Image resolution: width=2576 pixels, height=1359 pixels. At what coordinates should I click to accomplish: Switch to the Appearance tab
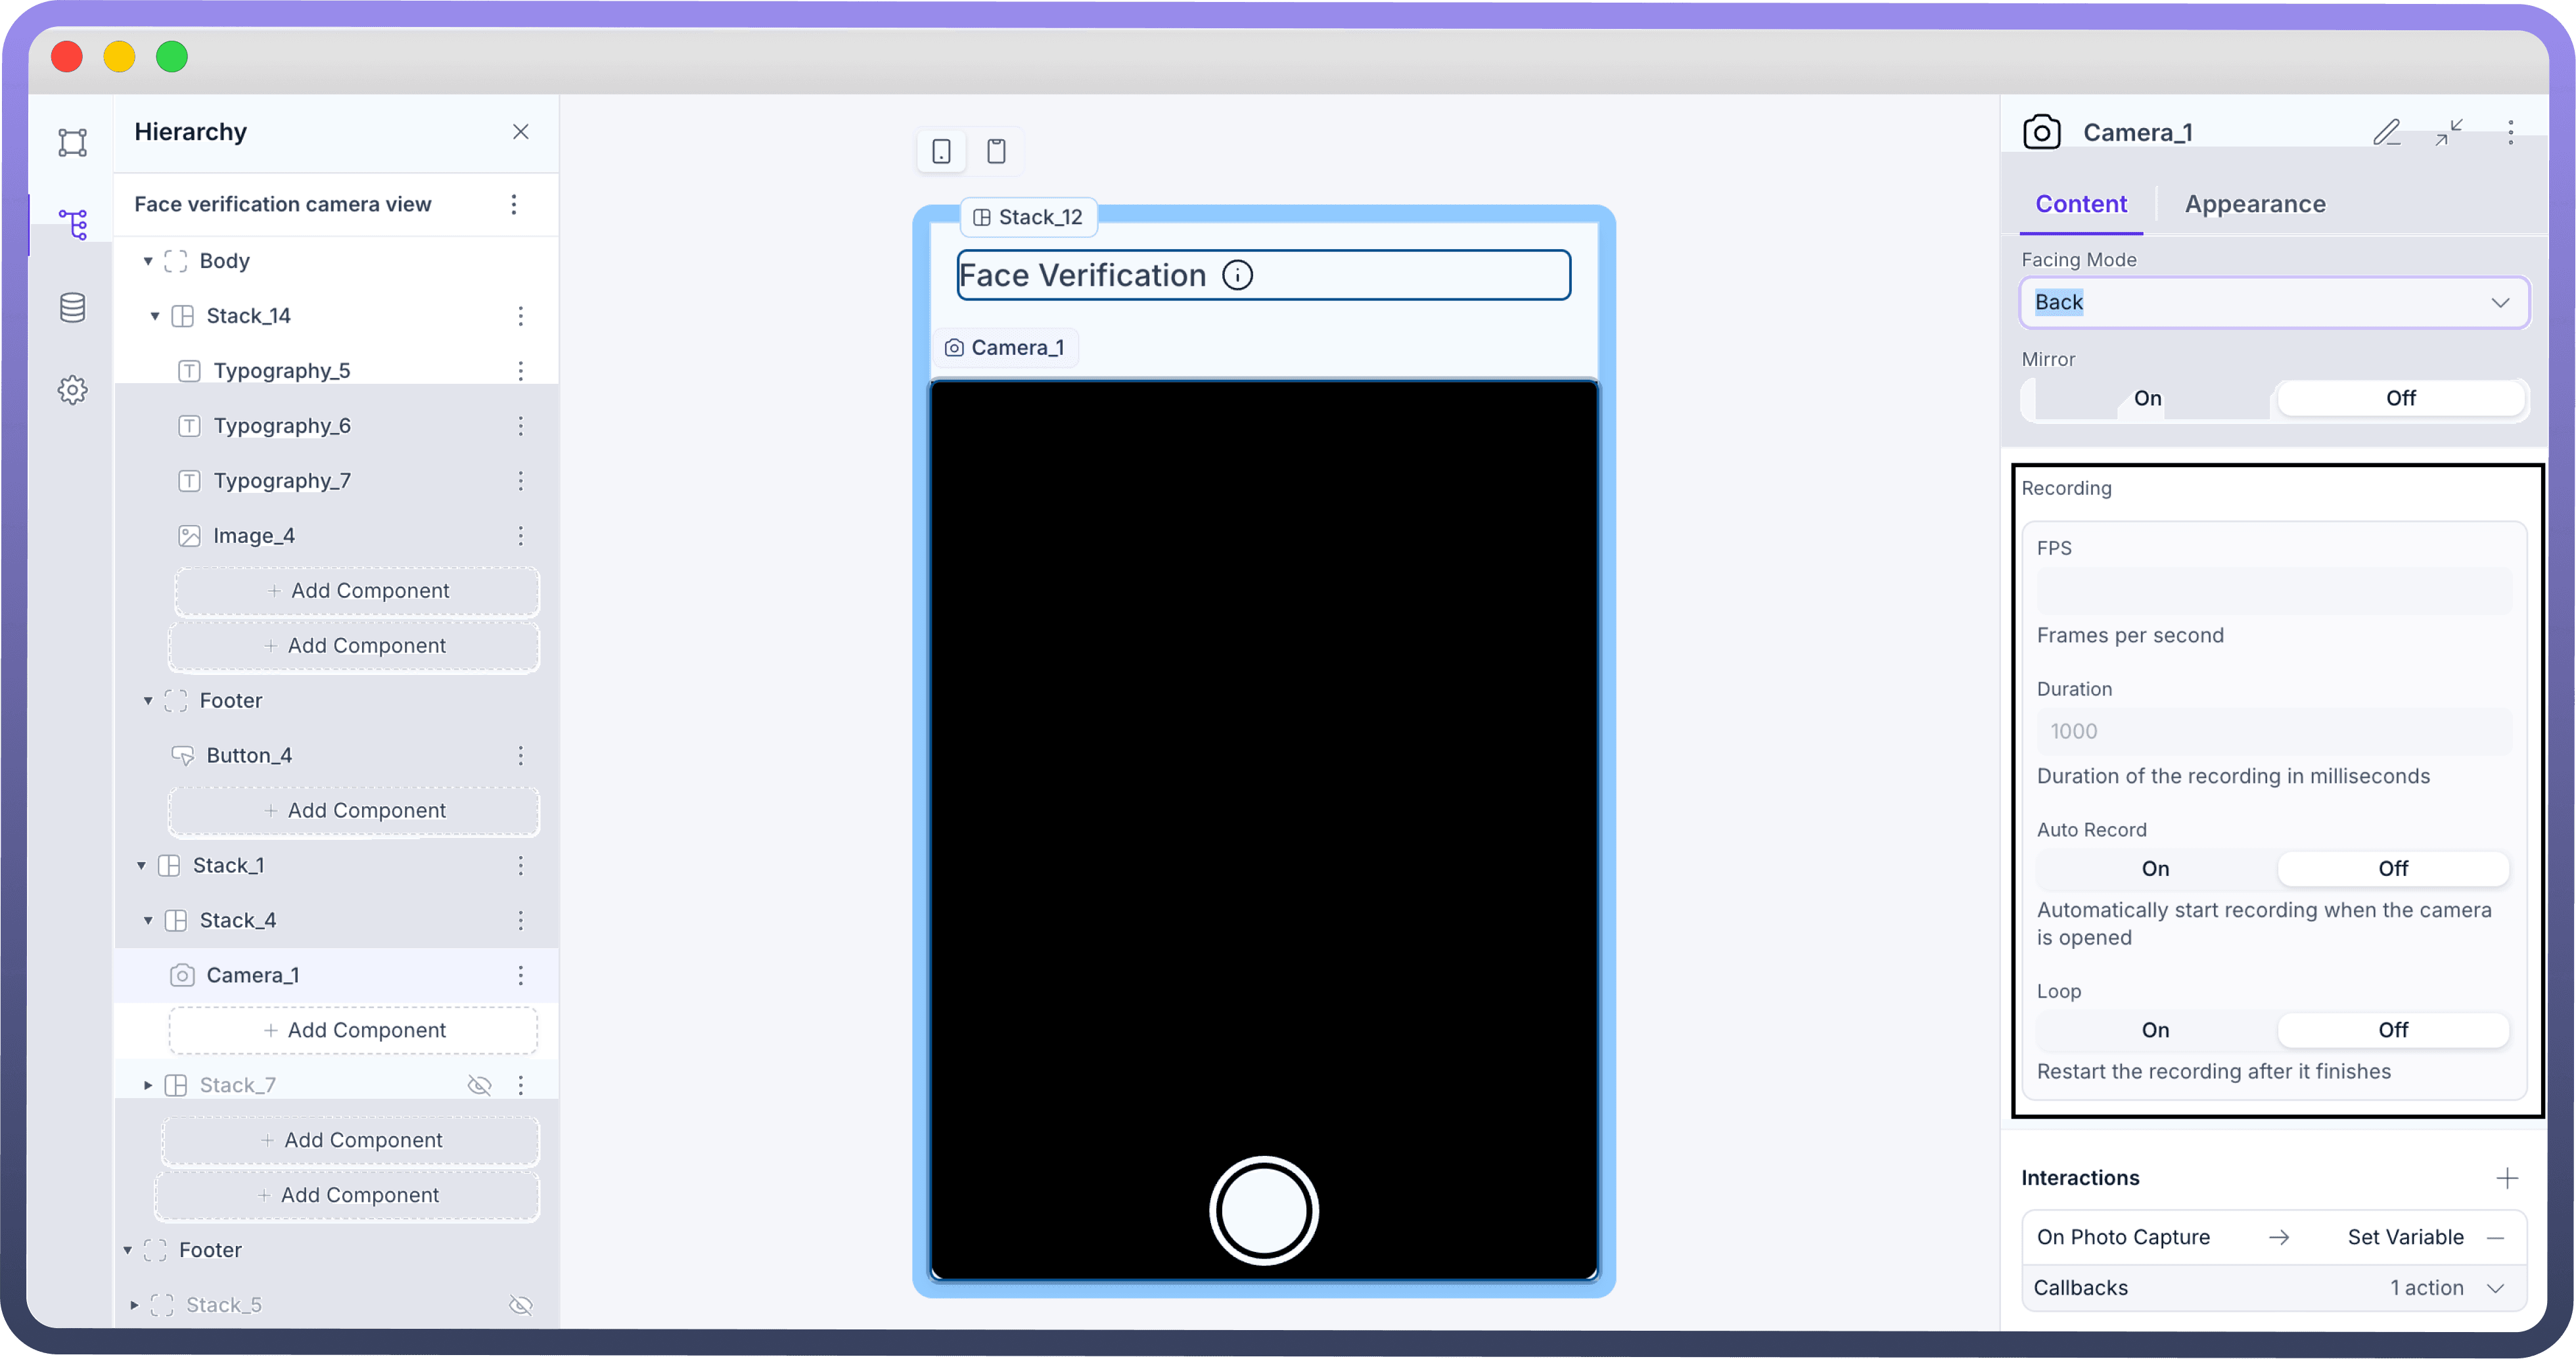(2254, 204)
